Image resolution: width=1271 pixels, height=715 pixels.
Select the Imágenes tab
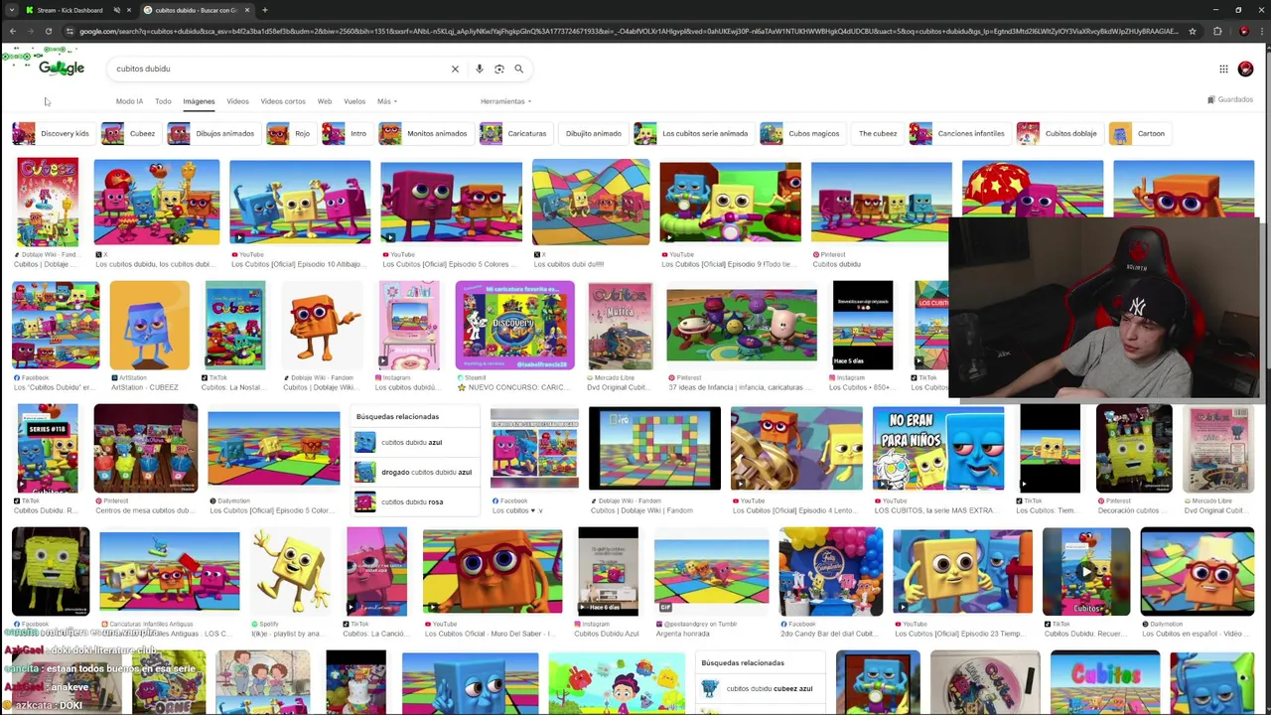click(199, 101)
